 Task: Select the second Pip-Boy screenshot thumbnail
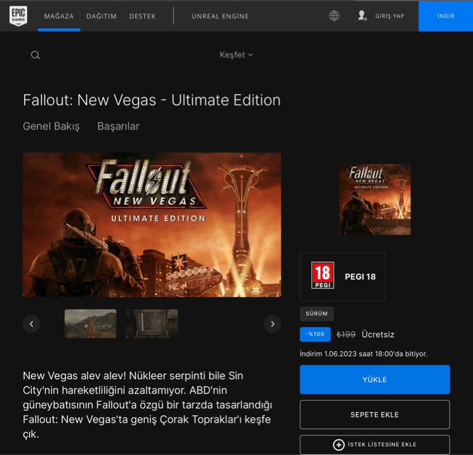click(x=152, y=323)
